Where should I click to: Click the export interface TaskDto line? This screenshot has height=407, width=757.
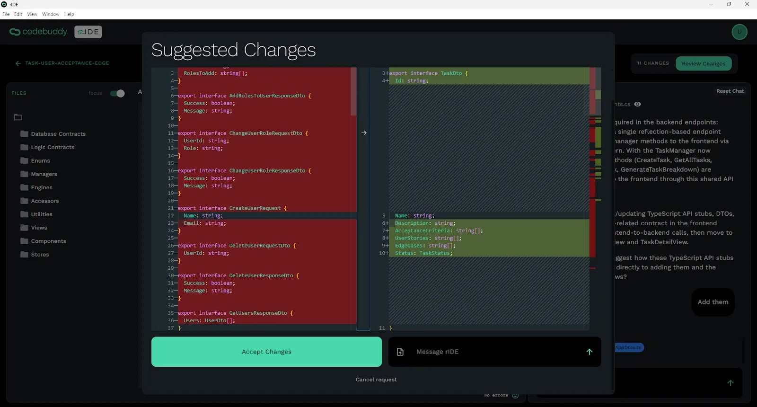pos(429,73)
